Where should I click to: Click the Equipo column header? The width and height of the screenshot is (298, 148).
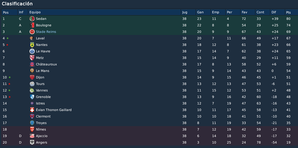click(x=104, y=12)
